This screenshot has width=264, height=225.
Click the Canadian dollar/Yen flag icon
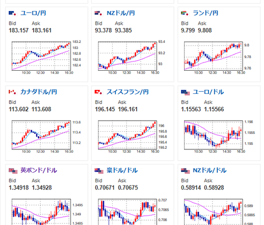click(13, 92)
